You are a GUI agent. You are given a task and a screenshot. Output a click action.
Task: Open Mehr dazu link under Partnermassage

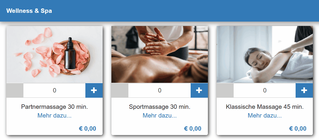point(54,116)
